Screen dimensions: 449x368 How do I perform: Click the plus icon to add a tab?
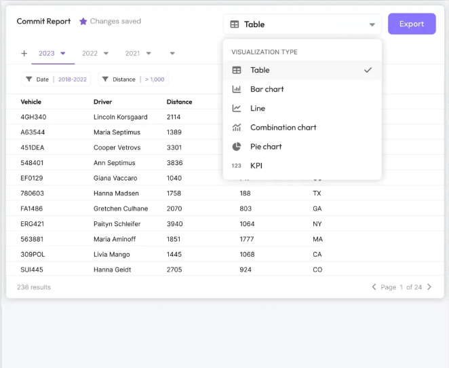[x=24, y=53]
